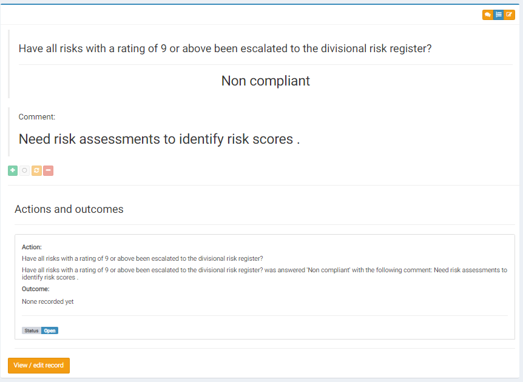The height and width of the screenshot is (382, 523).
Task: Click the None recorded yet outcome text
Action: [48, 302]
